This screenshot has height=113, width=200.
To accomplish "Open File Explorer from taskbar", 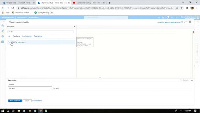I will pos(19,111).
